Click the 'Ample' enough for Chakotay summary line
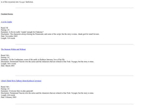 click(x=22, y=32)
